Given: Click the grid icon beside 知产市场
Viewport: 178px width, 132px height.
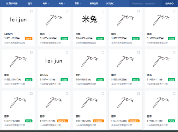Looking at the screenshot, I should [7, 4].
